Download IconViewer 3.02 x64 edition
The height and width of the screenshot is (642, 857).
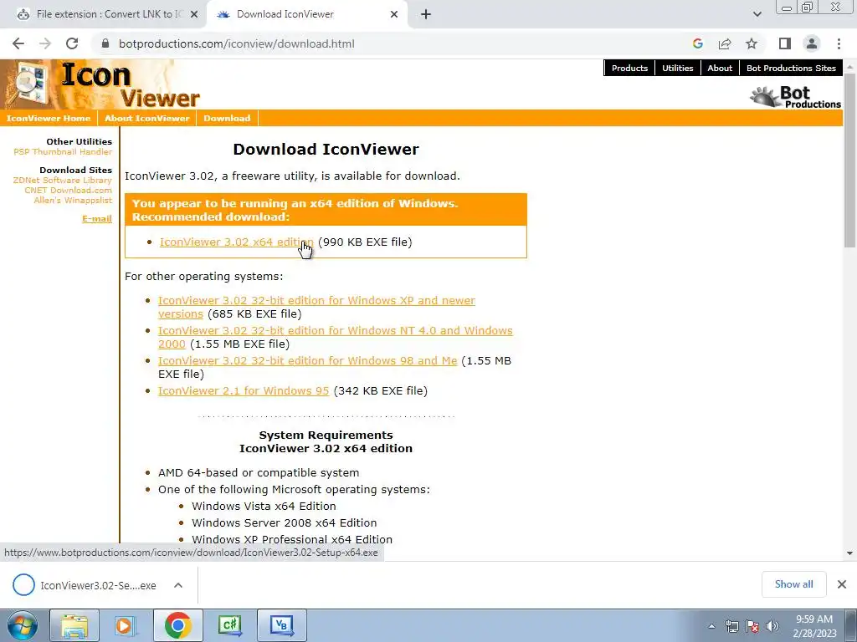coord(237,242)
